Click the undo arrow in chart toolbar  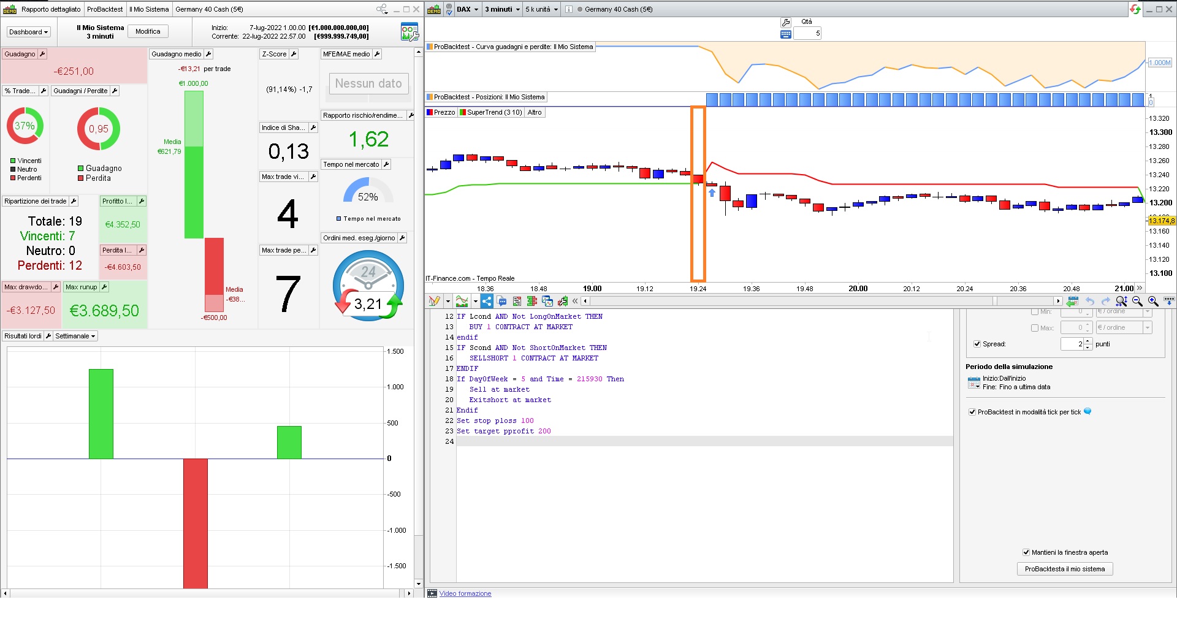click(x=1089, y=301)
